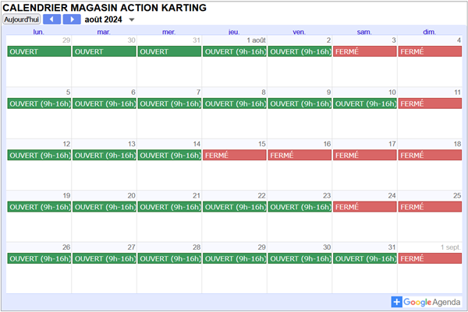Open OUVERT (9h-16h) event on August 12
This screenshot has width=468, height=312.
pyautogui.click(x=39, y=155)
